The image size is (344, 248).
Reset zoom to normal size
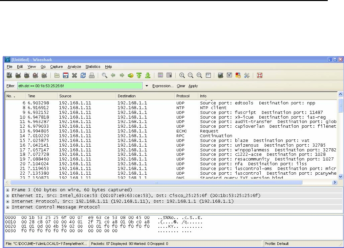(199, 76)
